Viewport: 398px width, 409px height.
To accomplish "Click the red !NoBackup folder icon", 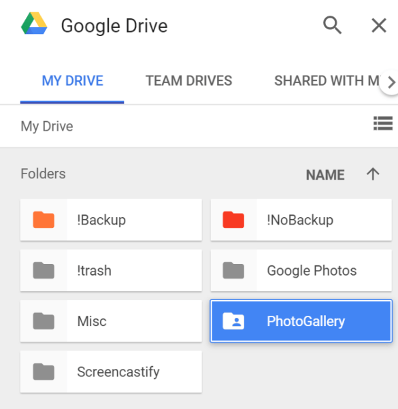I will point(233,220).
